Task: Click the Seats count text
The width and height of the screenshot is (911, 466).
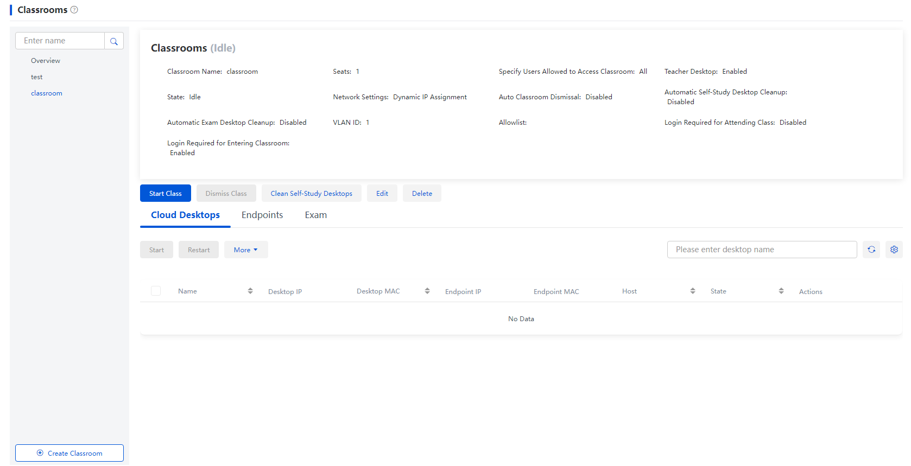Action: click(x=346, y=72)
